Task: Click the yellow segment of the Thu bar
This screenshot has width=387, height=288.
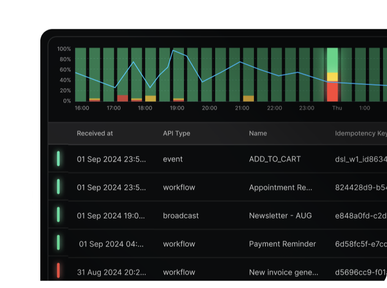Action: 332,77
